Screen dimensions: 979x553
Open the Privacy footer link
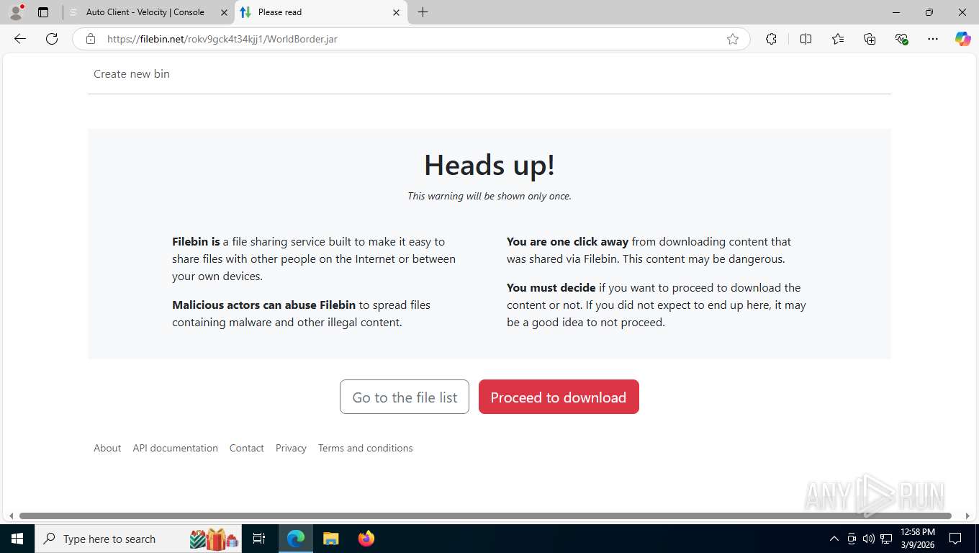pos(291,448)
